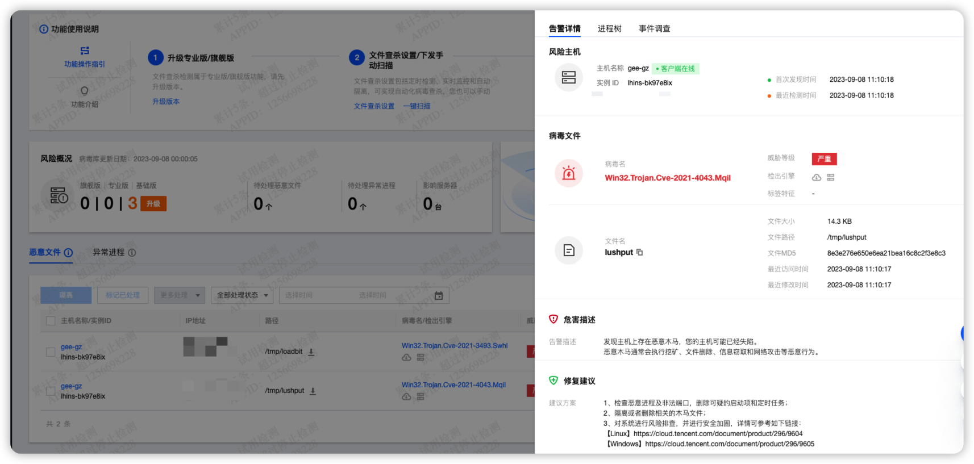Image resolution: width=974 pixels, height=464 pixels.
Task: Check the /tmp/loadbit row checkbox
Action: (51, 352)
